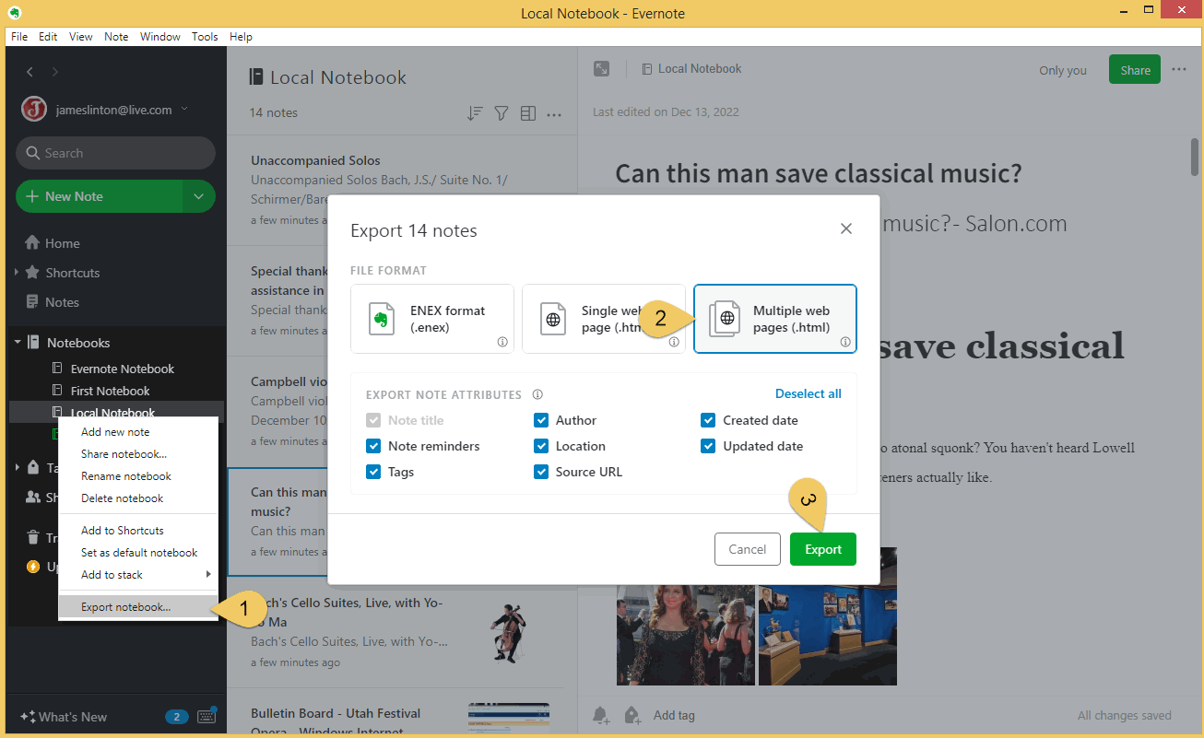Expand the account menu chevron
1204x738 pixels.
(x=184, y=109)
